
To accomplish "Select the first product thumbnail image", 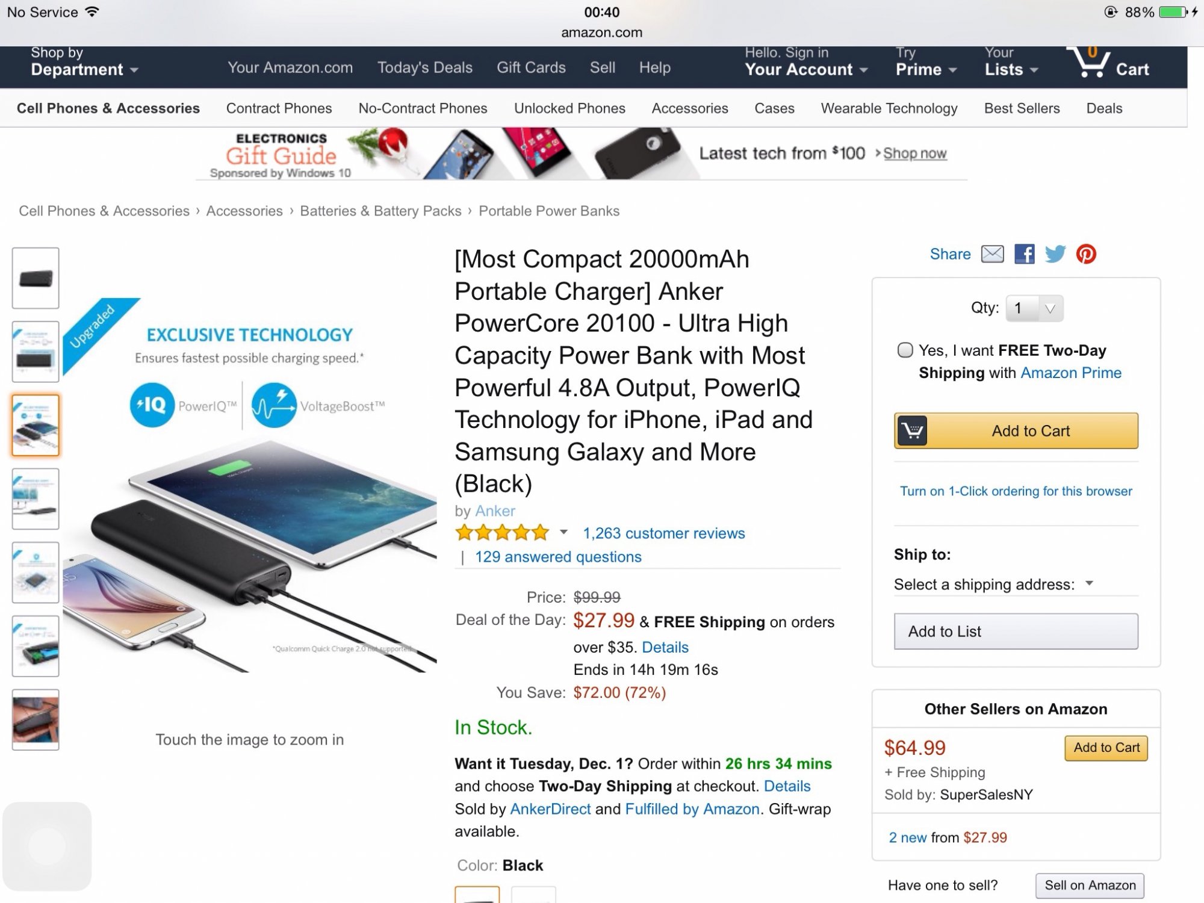I will (36, 278).
